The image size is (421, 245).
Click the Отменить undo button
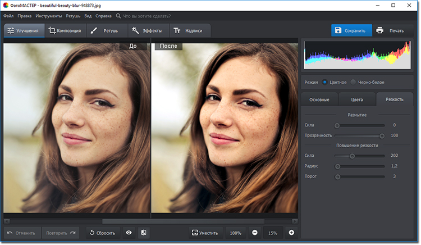point(21,233)
